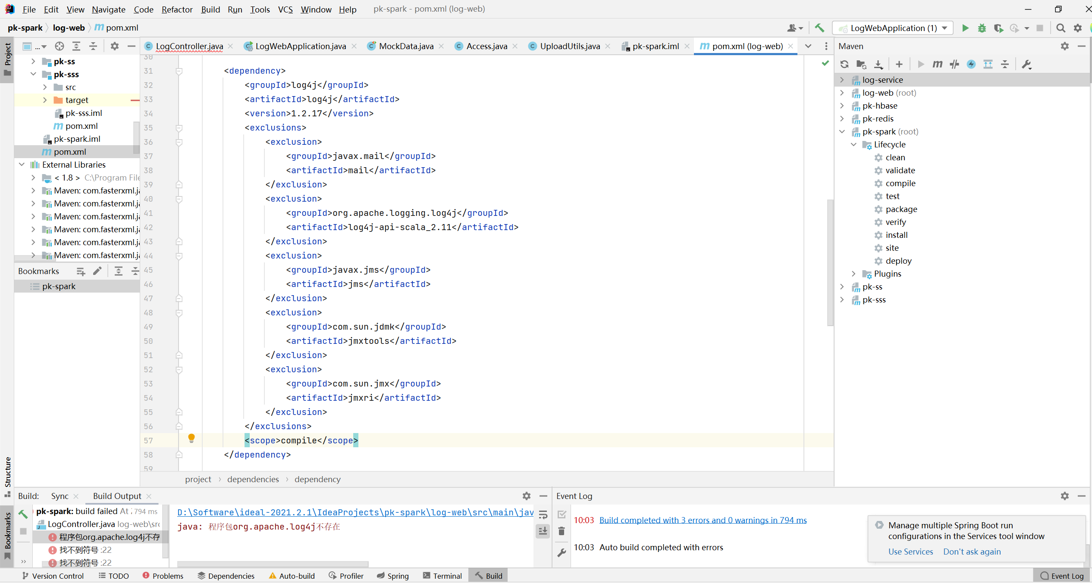The width and height of the screenshot is (1092, 583).
Task: Toggle Maven offline mode icon
Action: point(954,64)
